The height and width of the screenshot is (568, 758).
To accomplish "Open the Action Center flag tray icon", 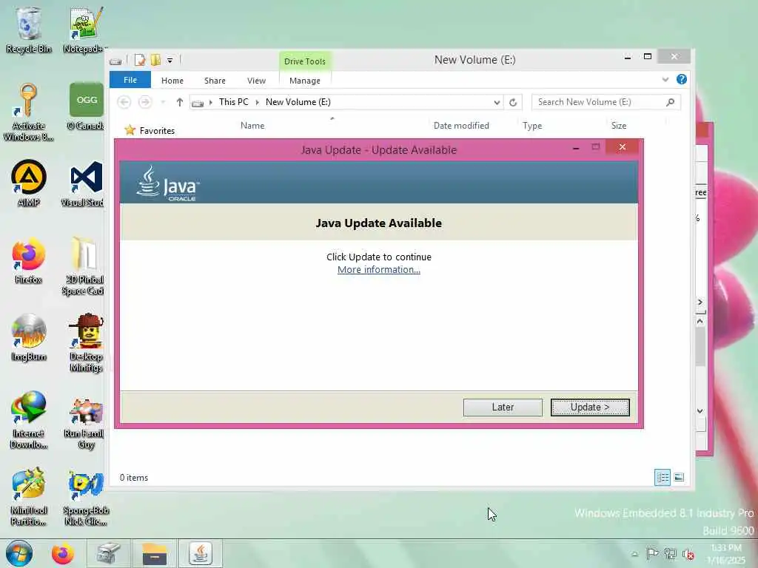I will point(651,553).
